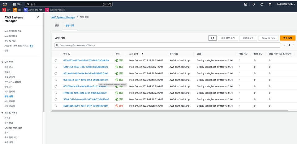Open the help question mark icon
Screen dimensions: 297x144
coord(262,4)
